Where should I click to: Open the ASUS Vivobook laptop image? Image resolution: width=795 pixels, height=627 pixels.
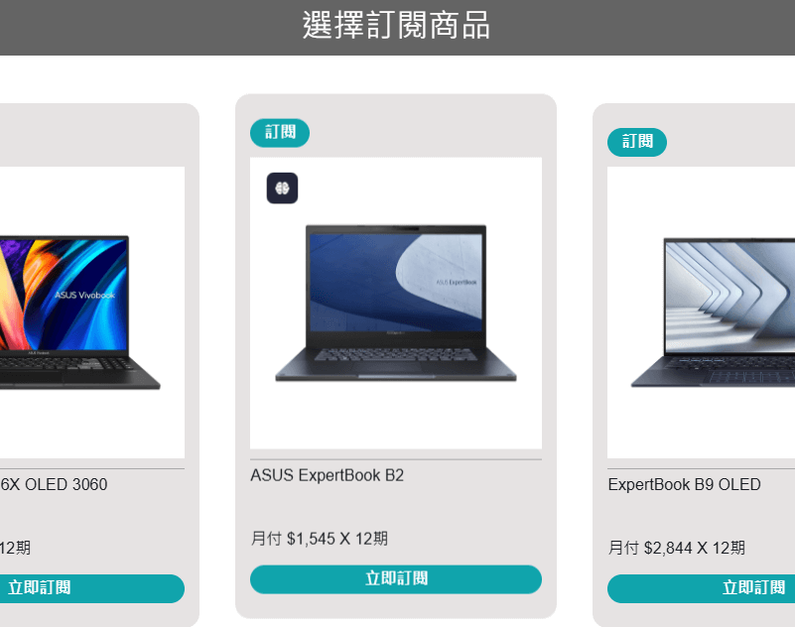[92, 313]
